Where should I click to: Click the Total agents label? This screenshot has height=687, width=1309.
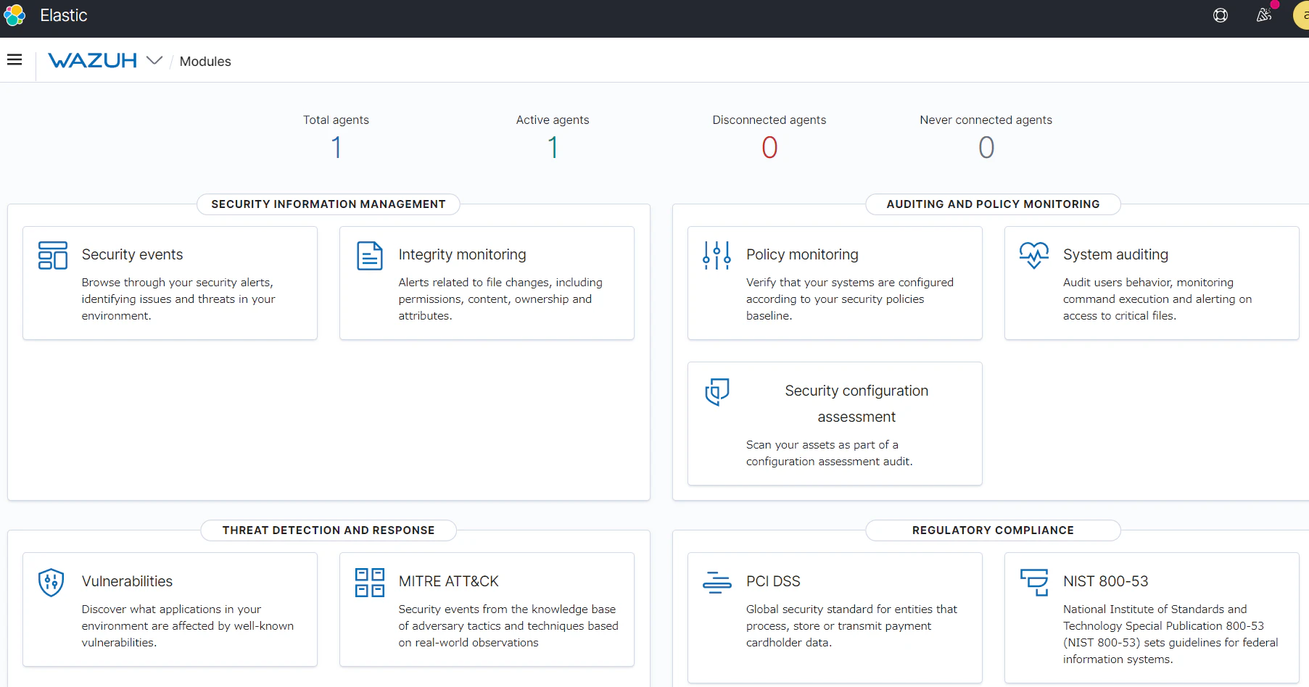[336, 120]
